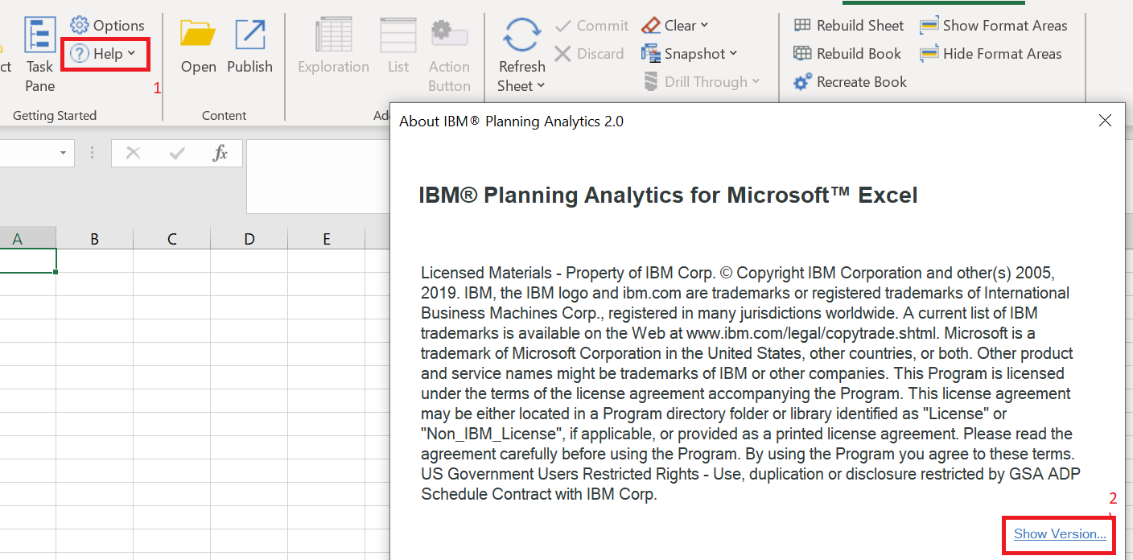Click the Insert Function fx icon
Screen dimensions: 1133x560
click(x=220, y=153)
